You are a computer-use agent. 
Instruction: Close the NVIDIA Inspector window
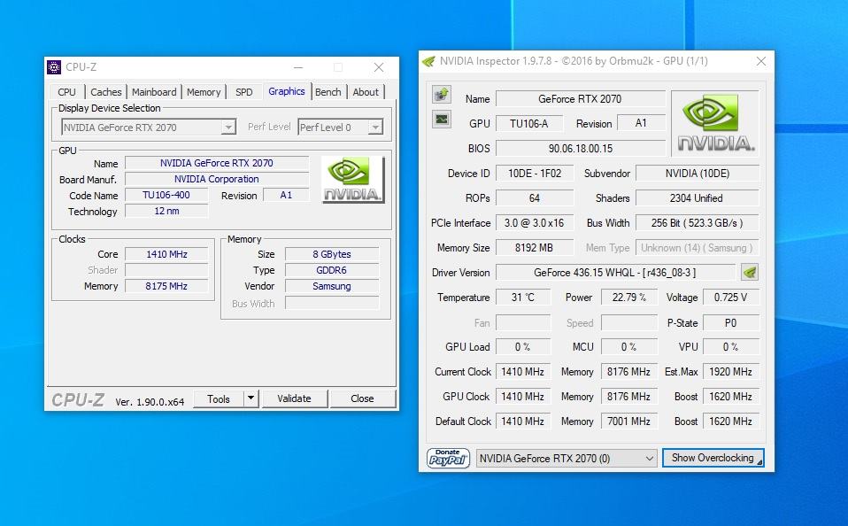point(761,61)
